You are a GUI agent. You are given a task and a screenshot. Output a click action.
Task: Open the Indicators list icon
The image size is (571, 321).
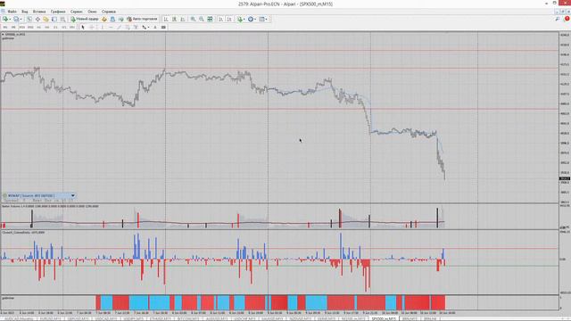[x=240, y=19]
